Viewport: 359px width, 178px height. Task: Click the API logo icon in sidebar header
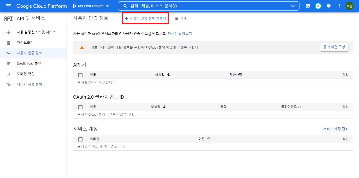click(8, 18)
